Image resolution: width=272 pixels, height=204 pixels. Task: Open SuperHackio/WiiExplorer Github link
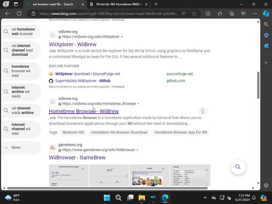[83, 81]
